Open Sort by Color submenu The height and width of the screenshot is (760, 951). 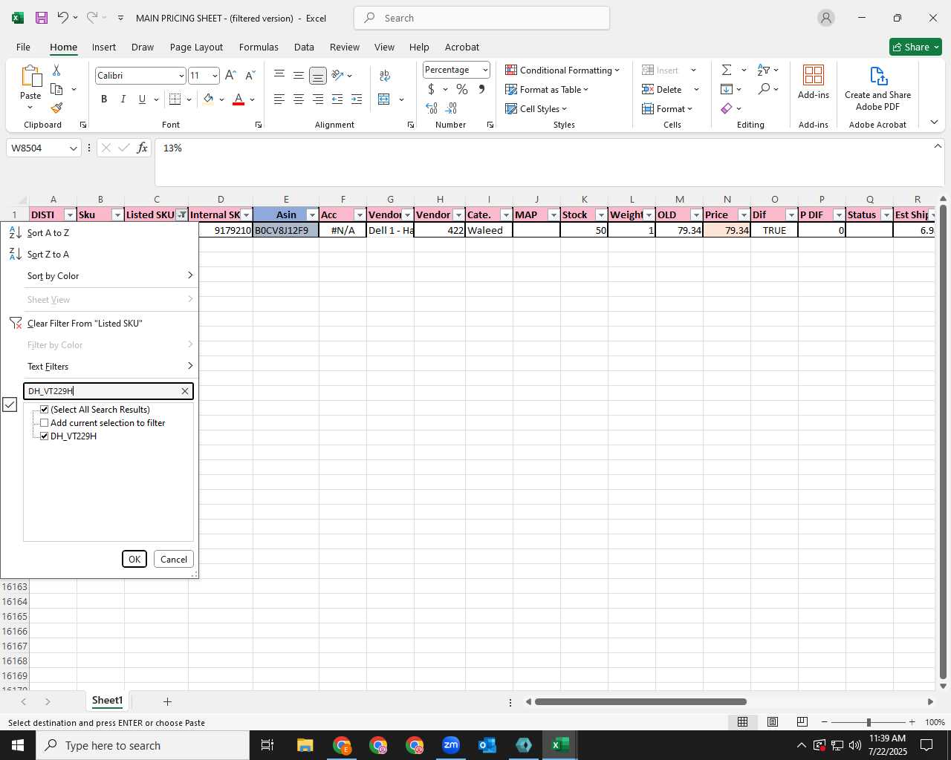tap(100, 276)
